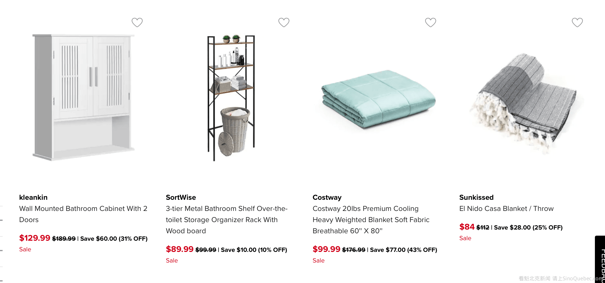
Task: Click the $129.99 sale price
Action: click(35, 238)
